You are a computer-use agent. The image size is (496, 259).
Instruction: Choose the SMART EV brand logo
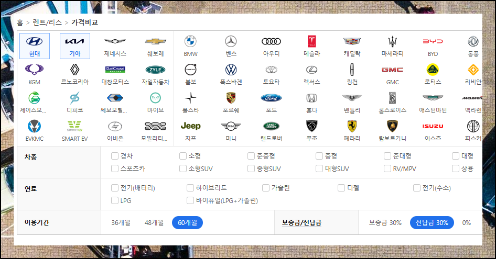pyautogui.click(x=74, y=126)
